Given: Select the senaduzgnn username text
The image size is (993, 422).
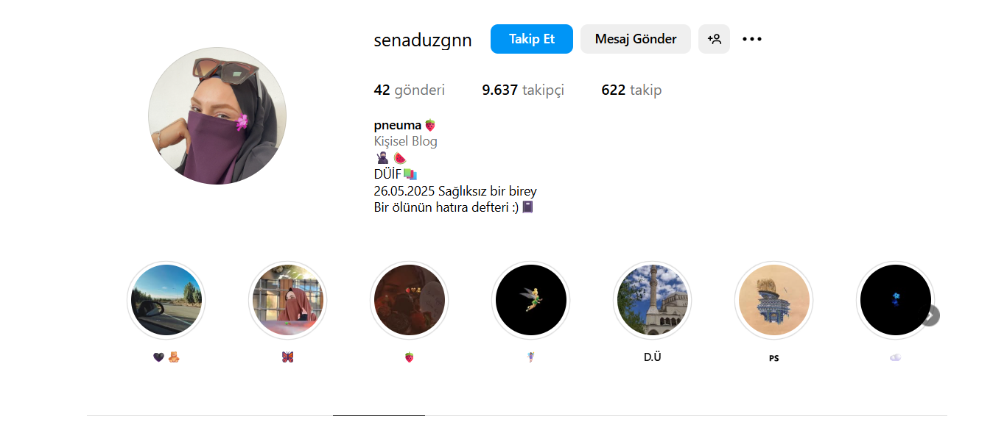Looking at the screenshot, I should tap(423, 40).
